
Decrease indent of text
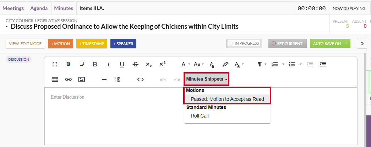pos(310,64)
